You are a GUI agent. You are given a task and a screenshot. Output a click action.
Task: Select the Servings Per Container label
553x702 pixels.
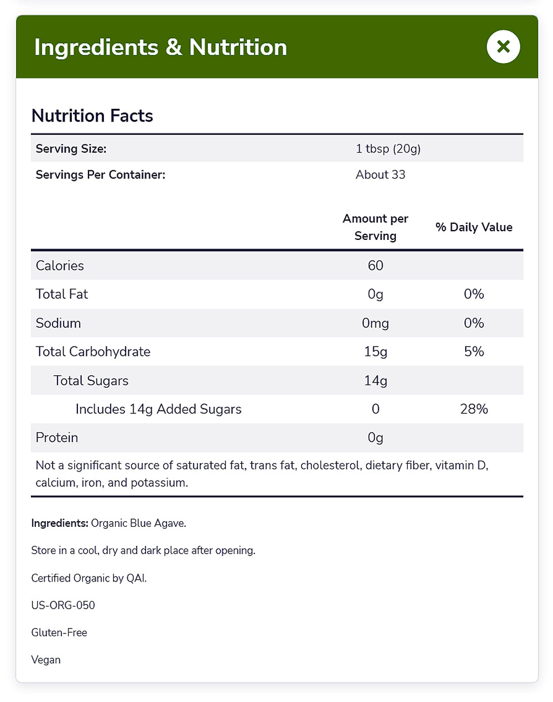point(100,175)
